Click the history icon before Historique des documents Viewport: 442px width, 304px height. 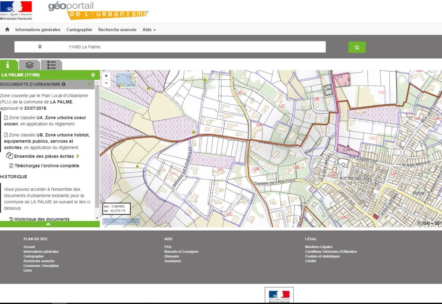[11, 219]
